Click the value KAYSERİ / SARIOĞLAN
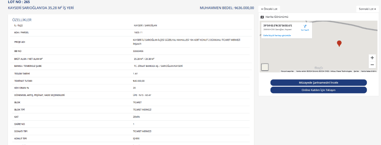The width and height of the screenshot is (381, 145). [146, 25]
